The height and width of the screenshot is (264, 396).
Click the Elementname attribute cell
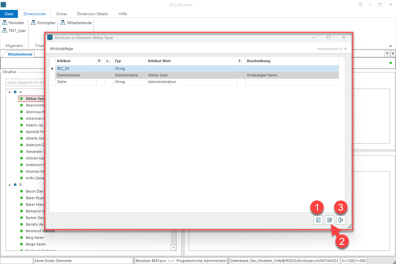click(76, 75)
